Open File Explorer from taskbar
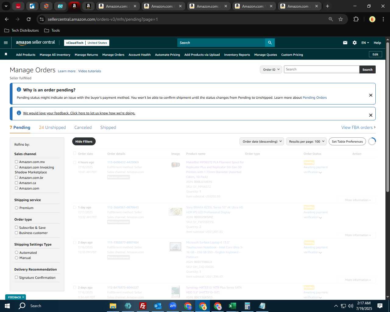The width and height of the screenshot is (390, 312). click(113, 306)
